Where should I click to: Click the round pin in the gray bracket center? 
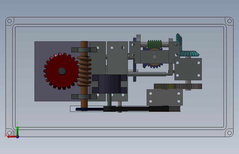[x=155, y=57]
